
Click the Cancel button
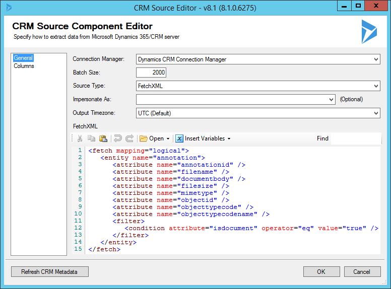(x=362, y=271)
